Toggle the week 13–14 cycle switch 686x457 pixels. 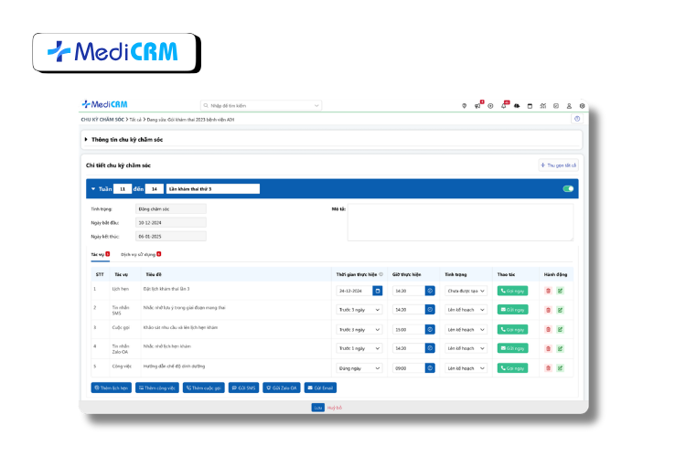568,189
